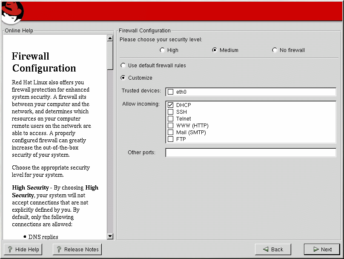Image resolution: width=344 pixels, height=259 pixels.
Task: Select the High security level
Action: pos(162,50)
